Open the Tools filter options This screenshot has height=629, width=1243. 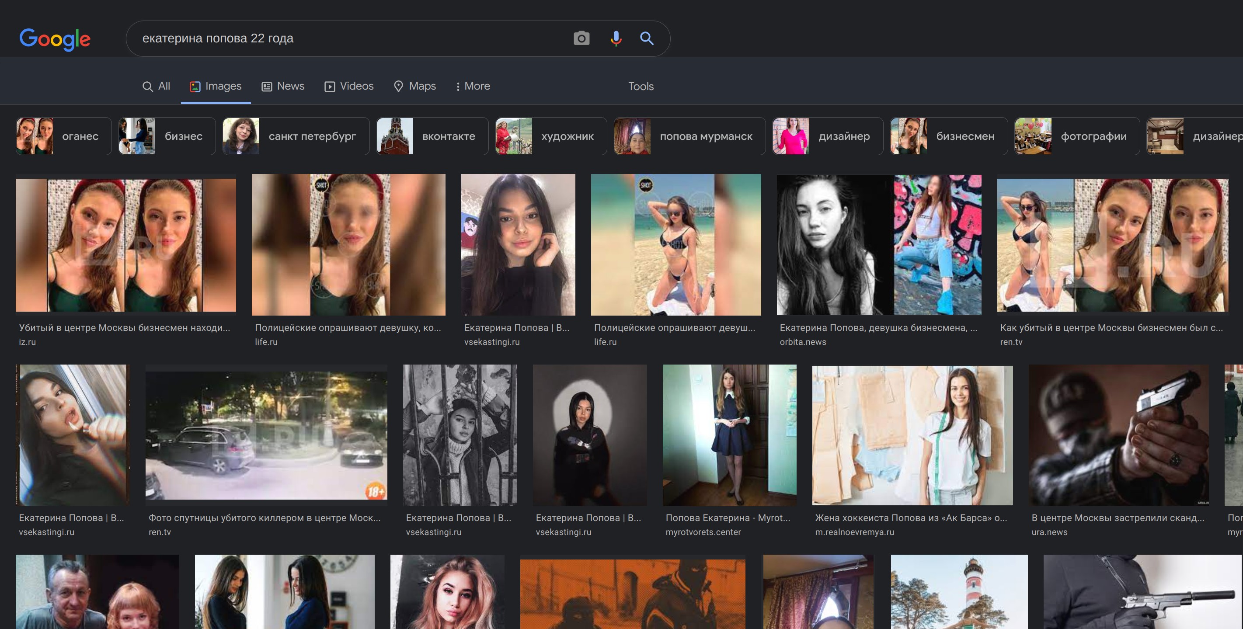(x=641, y=87)
